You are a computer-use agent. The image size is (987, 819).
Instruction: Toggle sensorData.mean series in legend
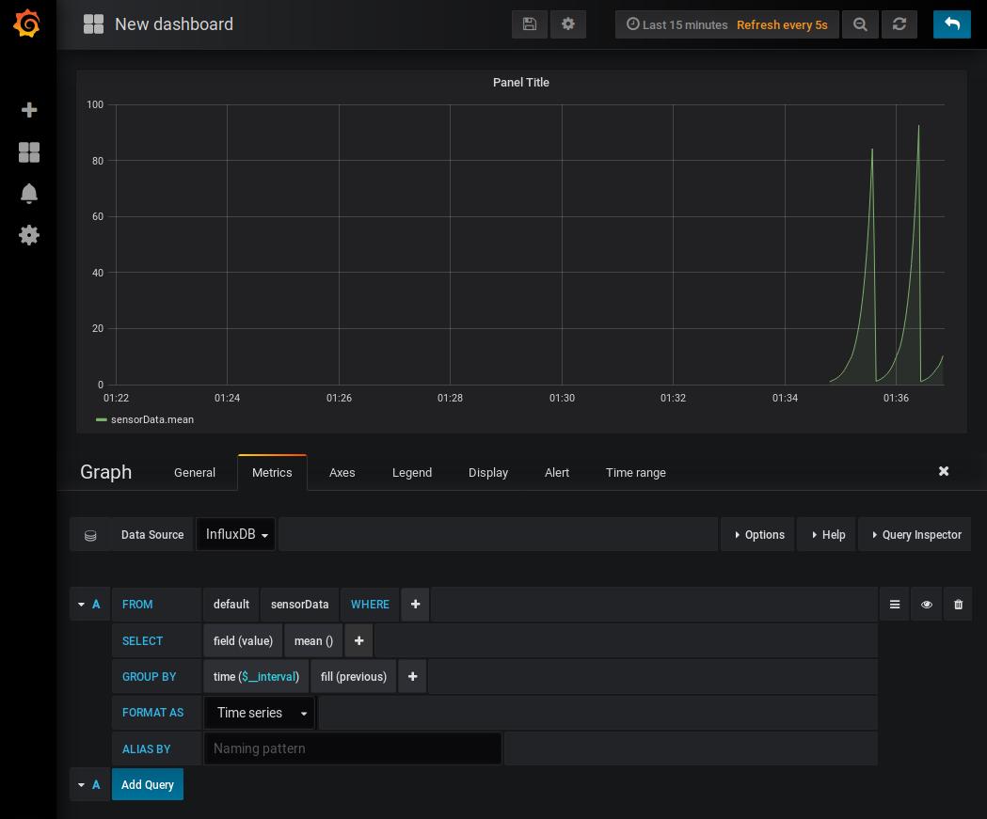151,419
